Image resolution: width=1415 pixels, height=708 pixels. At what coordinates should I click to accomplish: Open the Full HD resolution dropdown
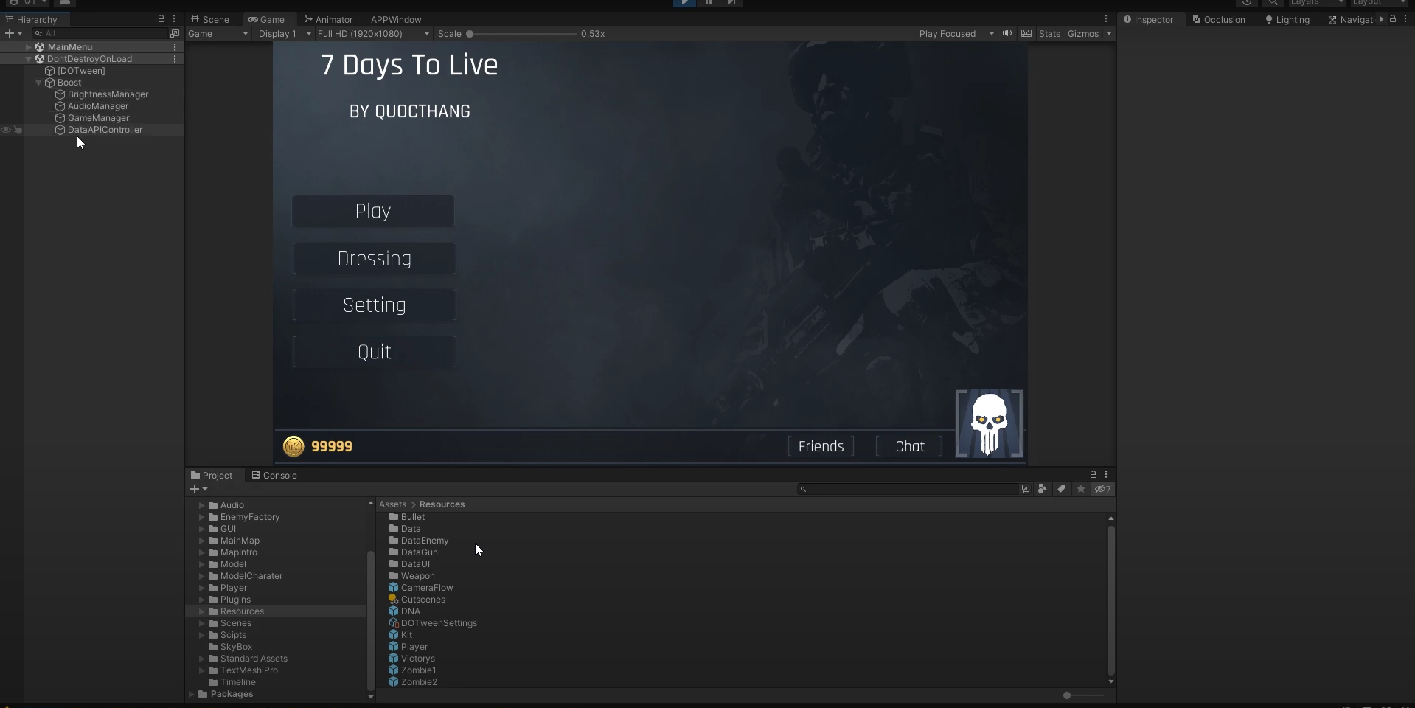(373, 34)
